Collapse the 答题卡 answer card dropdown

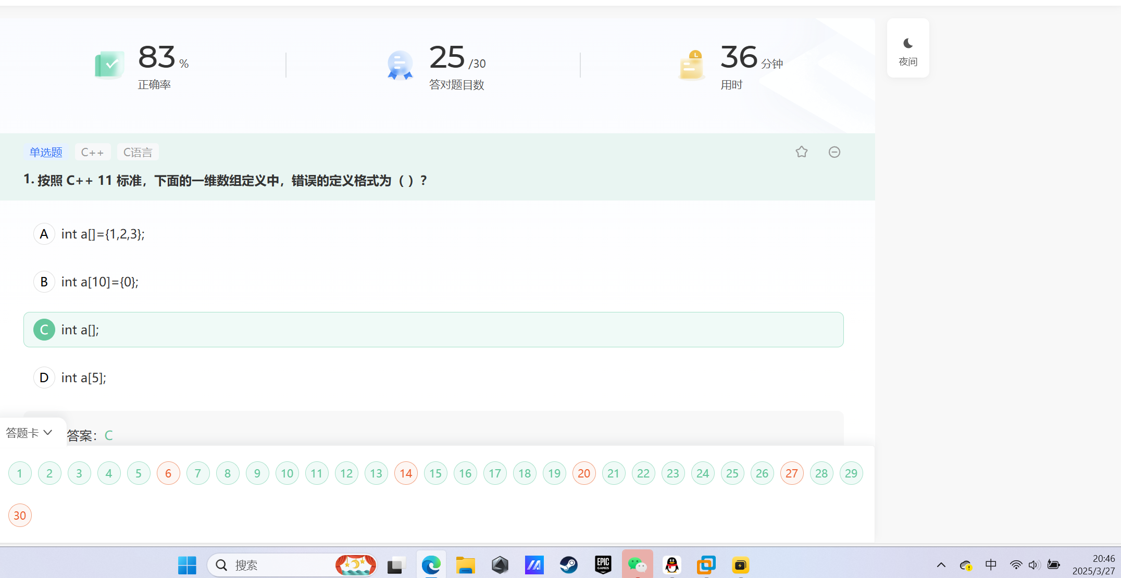point(29,433)
